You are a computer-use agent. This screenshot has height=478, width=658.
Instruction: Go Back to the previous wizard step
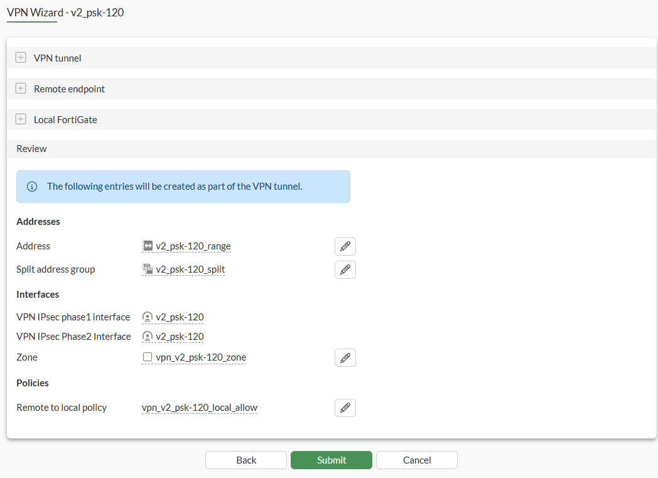point(245,460)
